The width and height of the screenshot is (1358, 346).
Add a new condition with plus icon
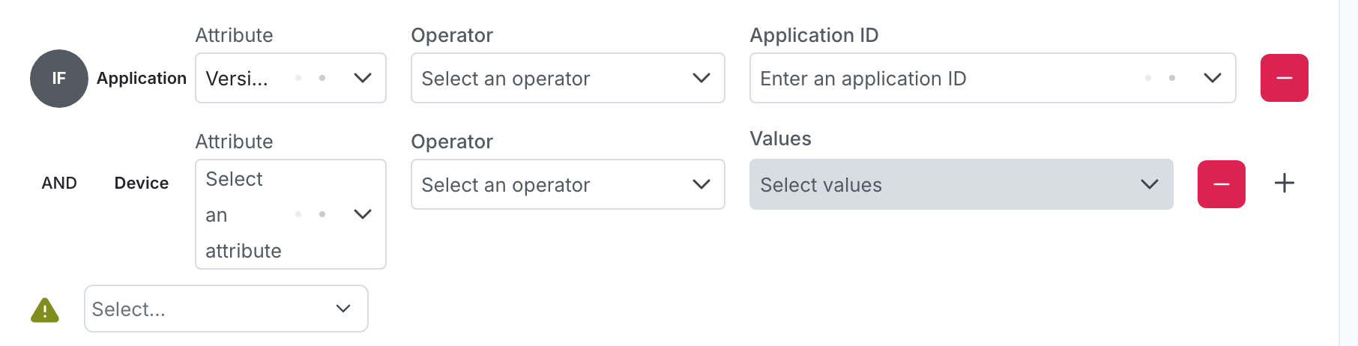(1285, 183)
